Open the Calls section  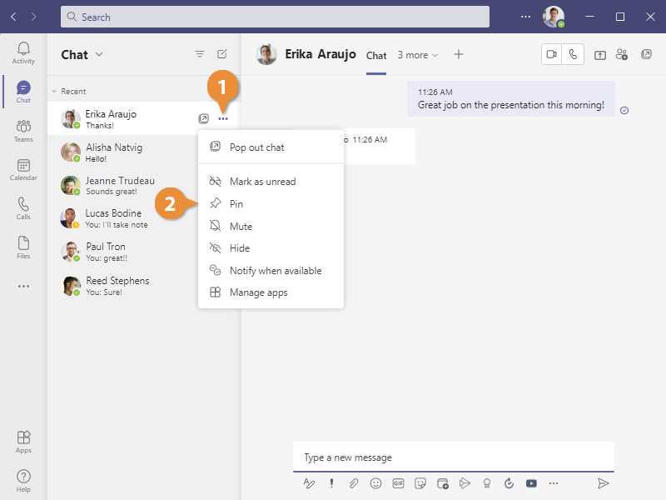(x=23, y=208)
